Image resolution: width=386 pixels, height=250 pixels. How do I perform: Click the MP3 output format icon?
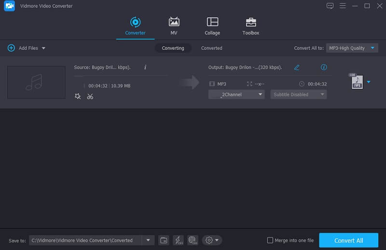357,82
